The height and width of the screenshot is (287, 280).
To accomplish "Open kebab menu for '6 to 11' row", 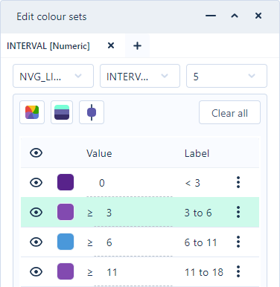I will pos(238,242).
